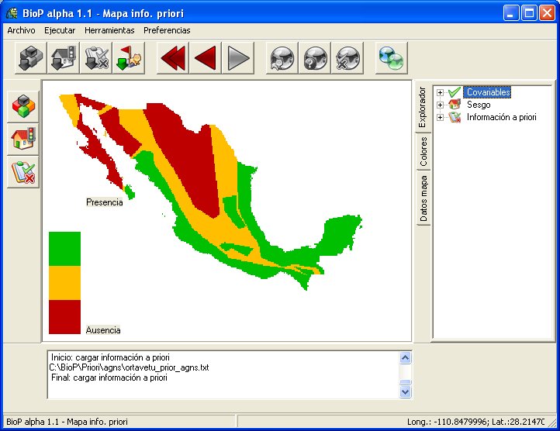Open the Archivo menu
The image size is (560, 431).
click(x=22, y=30)
